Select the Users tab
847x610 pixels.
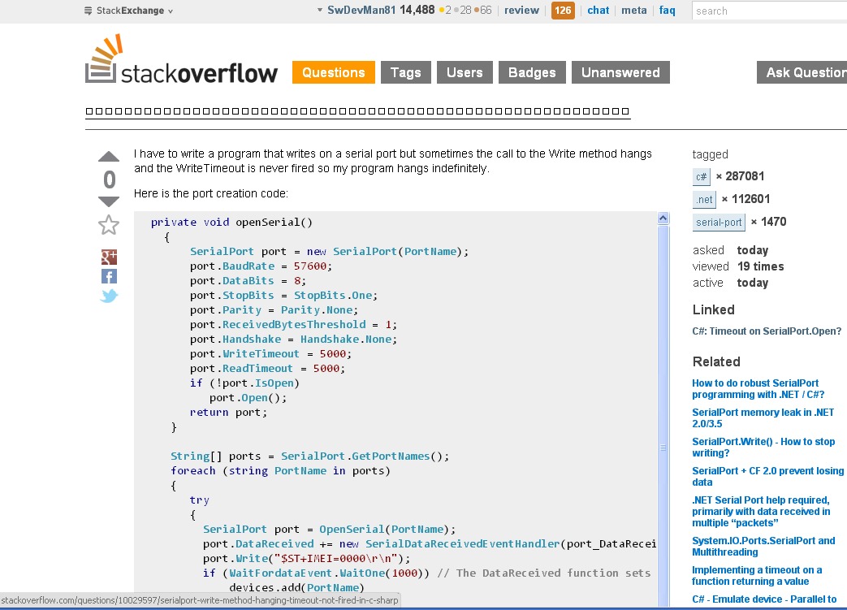(465, 72)
